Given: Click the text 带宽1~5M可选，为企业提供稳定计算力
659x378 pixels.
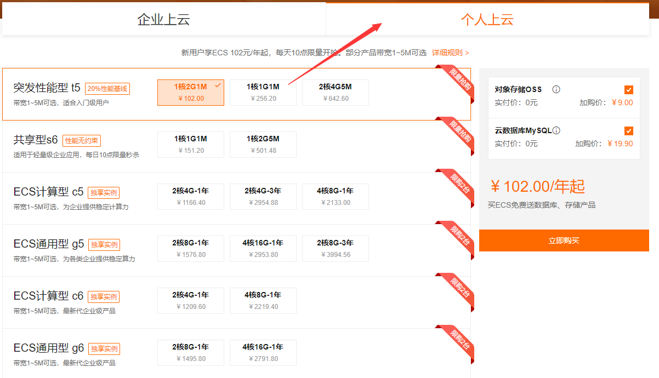Looking at the screenshot, I should pos(71,207).
